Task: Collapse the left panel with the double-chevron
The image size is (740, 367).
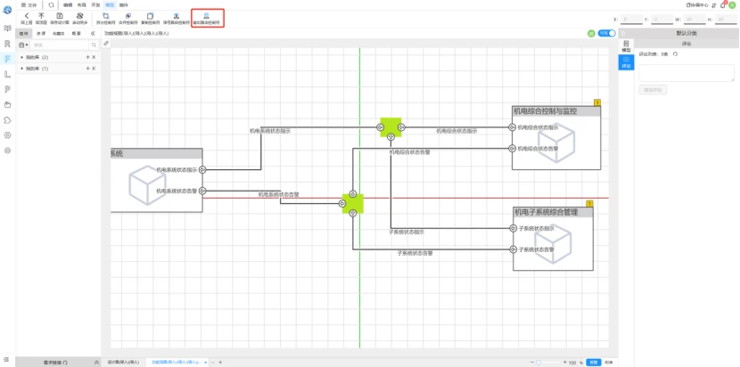Action: tap(93, 34)
